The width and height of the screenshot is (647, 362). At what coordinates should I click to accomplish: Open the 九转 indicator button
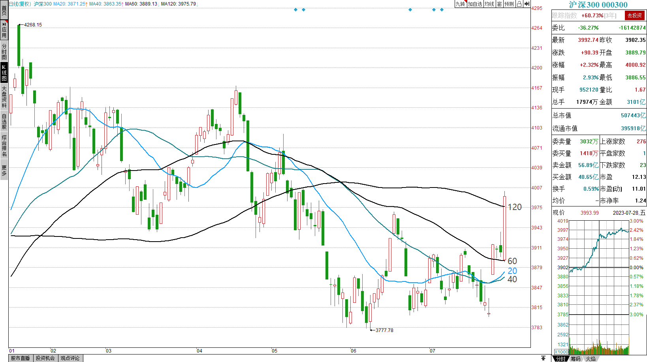[x=460, y=4]
